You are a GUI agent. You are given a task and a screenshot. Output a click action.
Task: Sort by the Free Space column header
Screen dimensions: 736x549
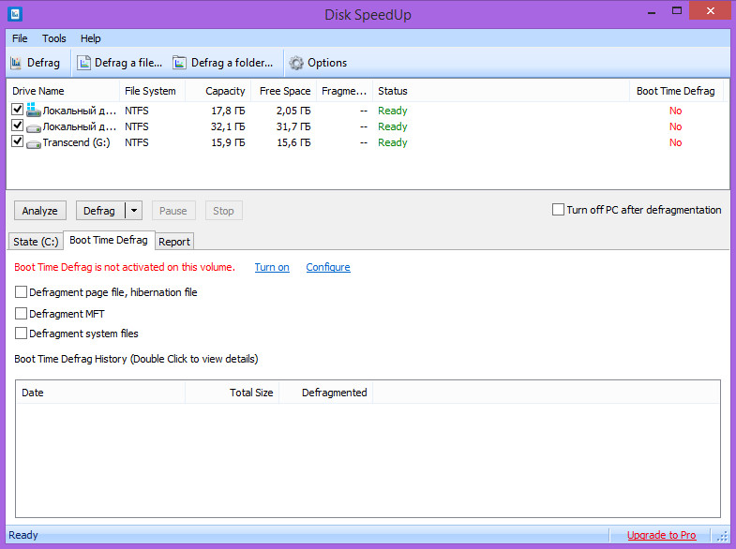click(x=284, y=91)
